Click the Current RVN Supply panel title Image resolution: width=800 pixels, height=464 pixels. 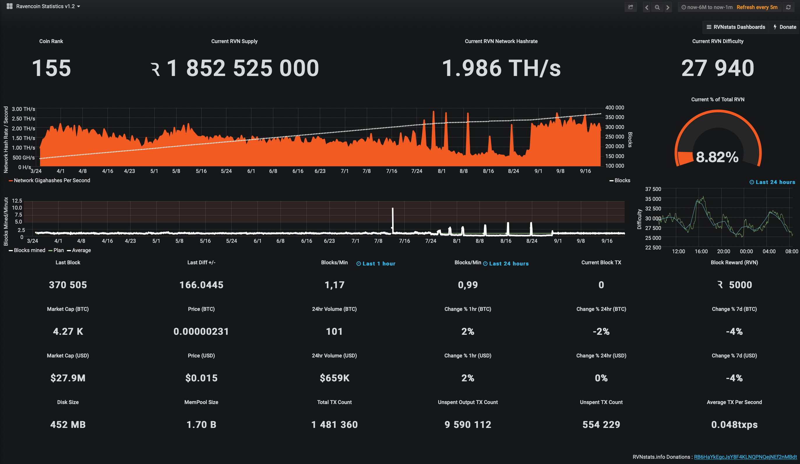(x=234, y=41)
